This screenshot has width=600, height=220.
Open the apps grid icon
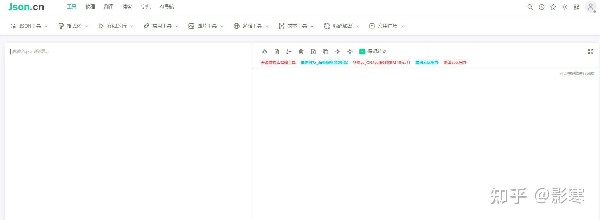click(576, 7)
